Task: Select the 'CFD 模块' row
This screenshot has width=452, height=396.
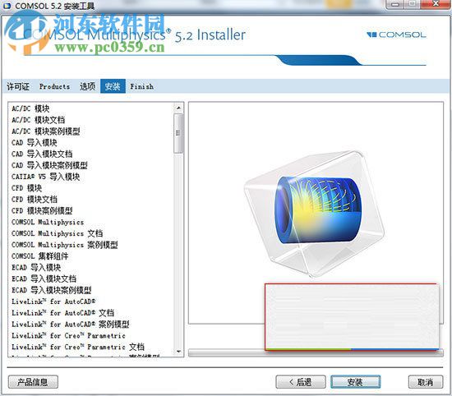Action: click(91, 188)
